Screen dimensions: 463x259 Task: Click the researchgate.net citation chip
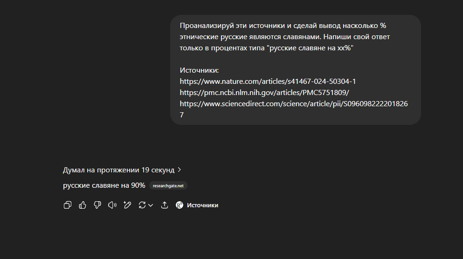(168, 185)
